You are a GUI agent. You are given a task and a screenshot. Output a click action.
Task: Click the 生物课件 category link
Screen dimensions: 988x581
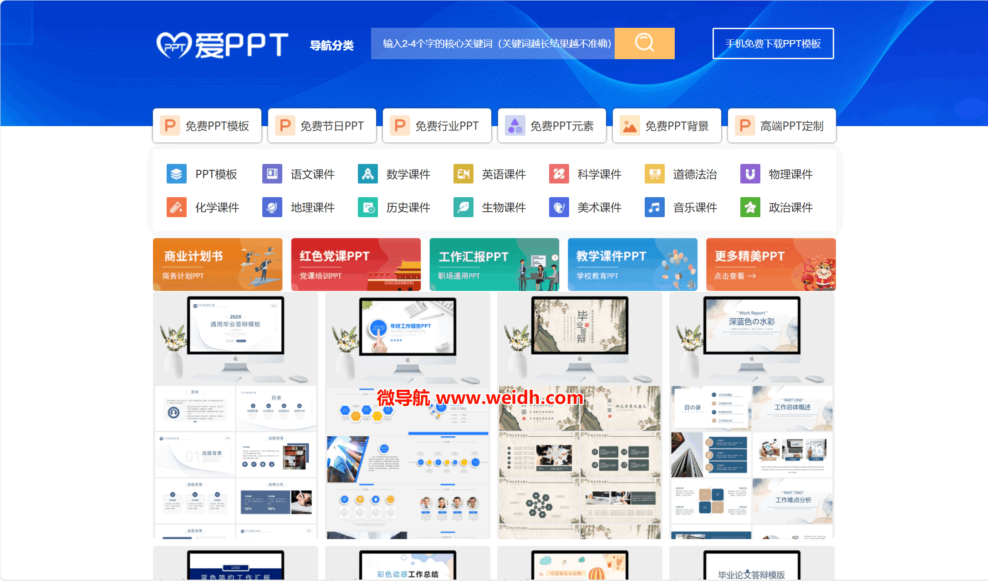pyautogui.click(x=504, y=207)
